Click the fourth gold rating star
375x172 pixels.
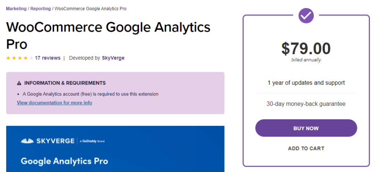[x=26, y=58]
